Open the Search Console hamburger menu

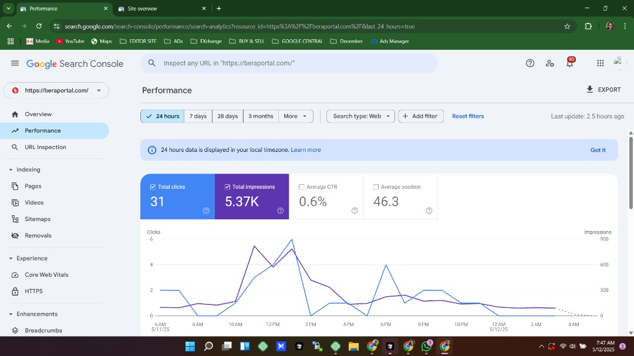(x=15, y=63)
